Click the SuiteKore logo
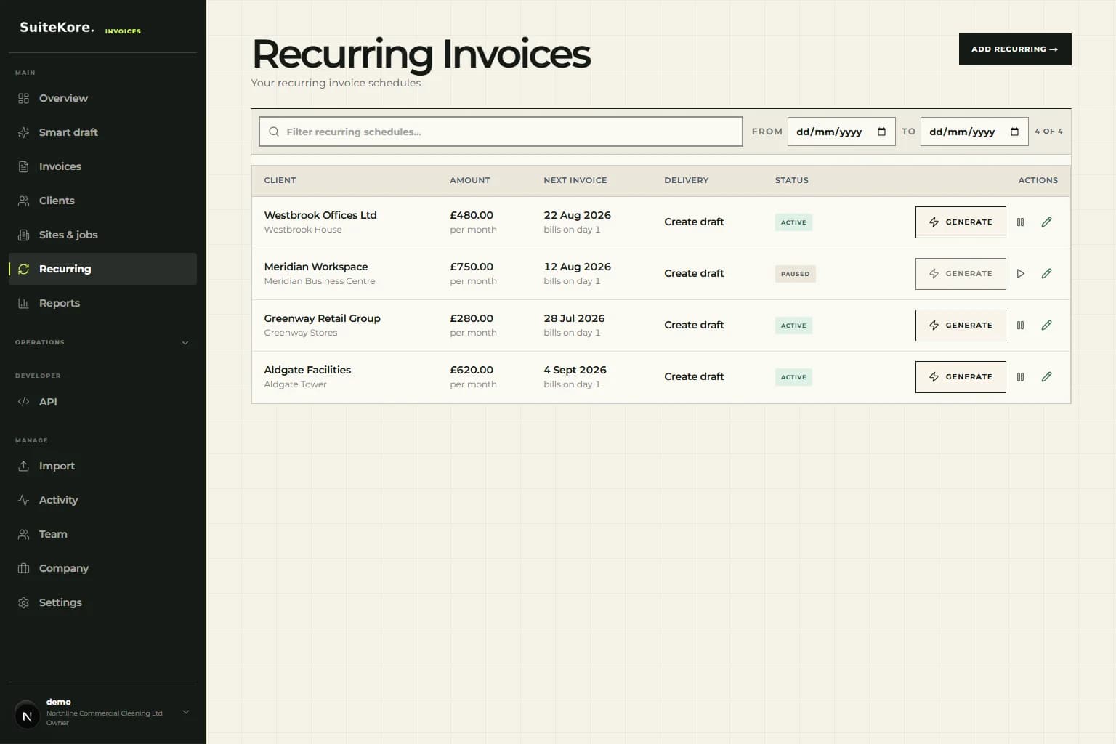The height and width of the screenshot is (744, 1116). pyautogui.click(x=57, y=28)
